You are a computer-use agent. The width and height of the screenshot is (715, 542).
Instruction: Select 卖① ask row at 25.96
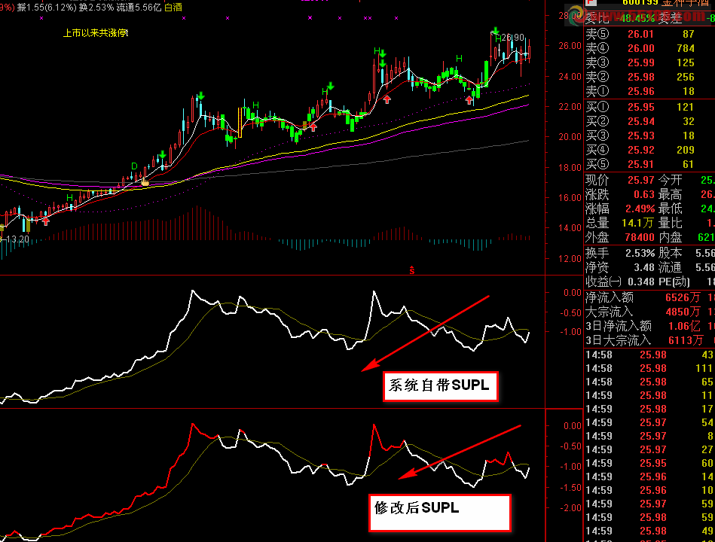click(649, 91)
